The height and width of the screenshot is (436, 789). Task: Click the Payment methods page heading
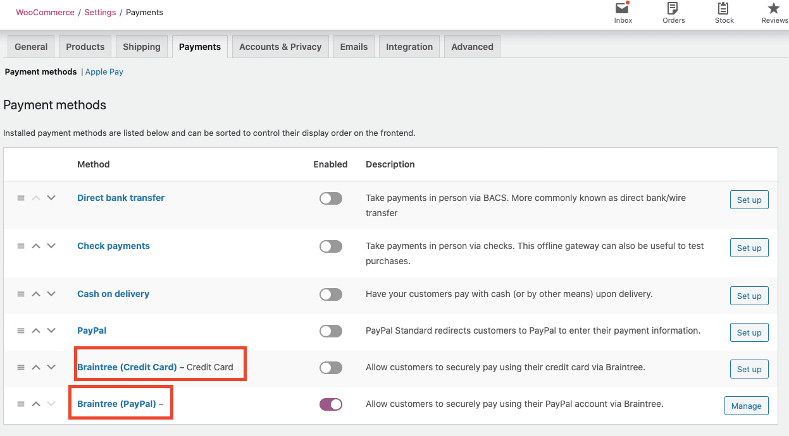tap(55, 105)
